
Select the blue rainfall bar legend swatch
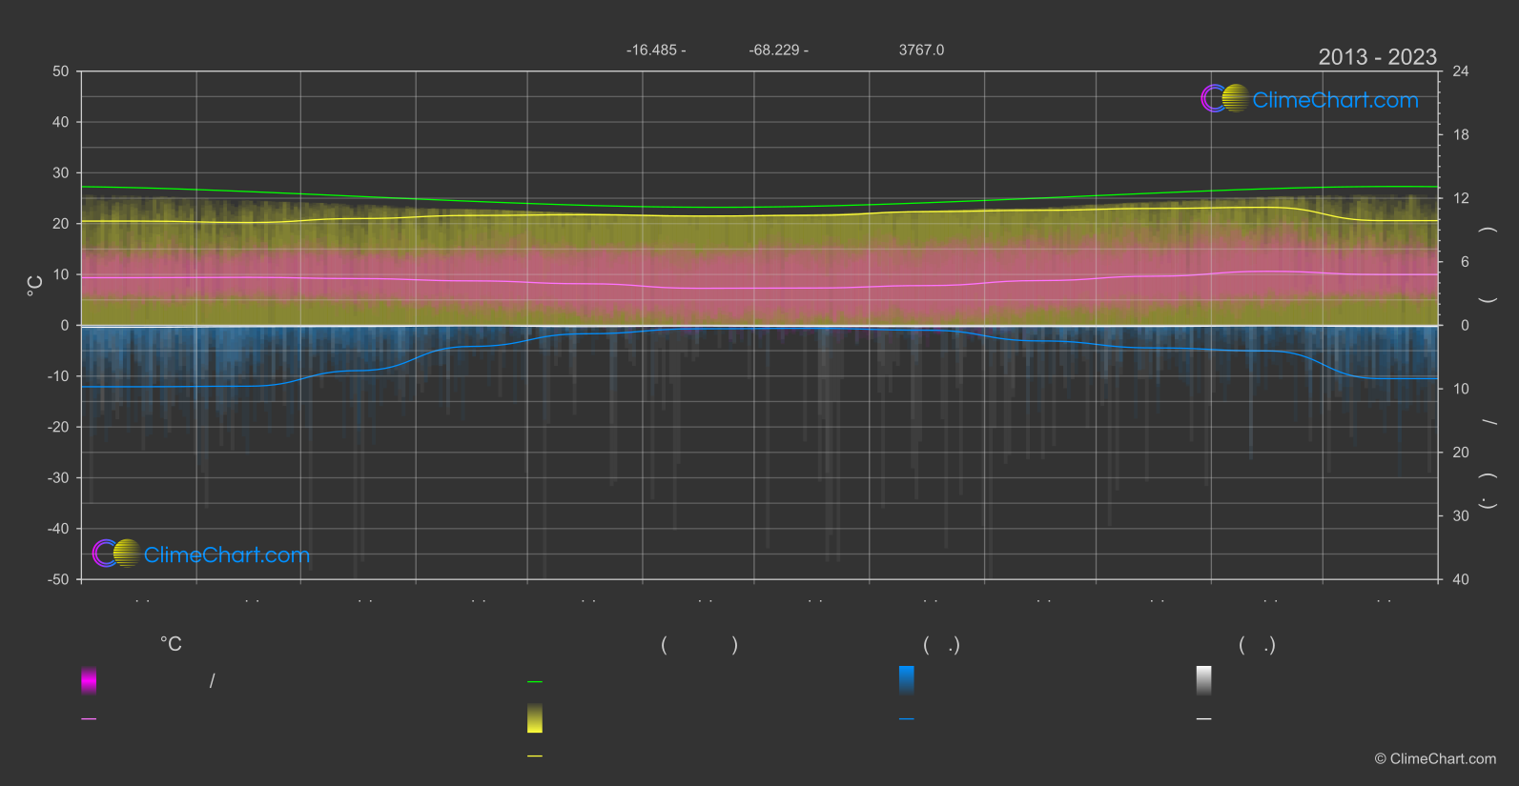click(907, 680)
